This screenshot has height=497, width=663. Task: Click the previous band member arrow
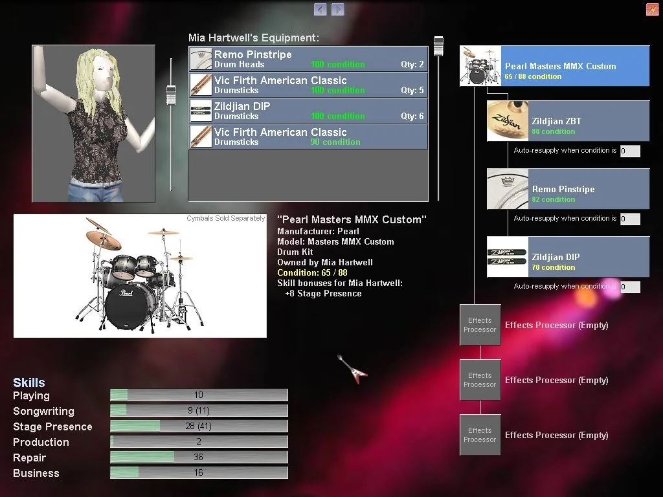pos(320,9)
